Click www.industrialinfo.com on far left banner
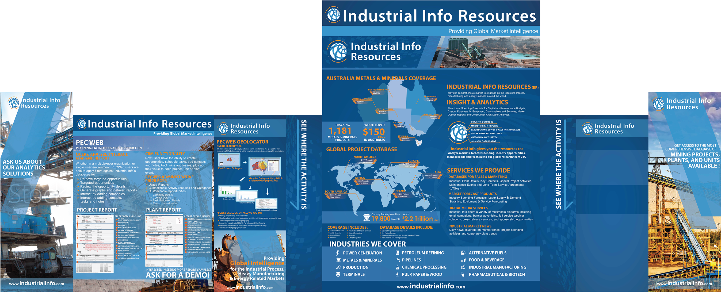721x292 pixels. tap(36, 283)
